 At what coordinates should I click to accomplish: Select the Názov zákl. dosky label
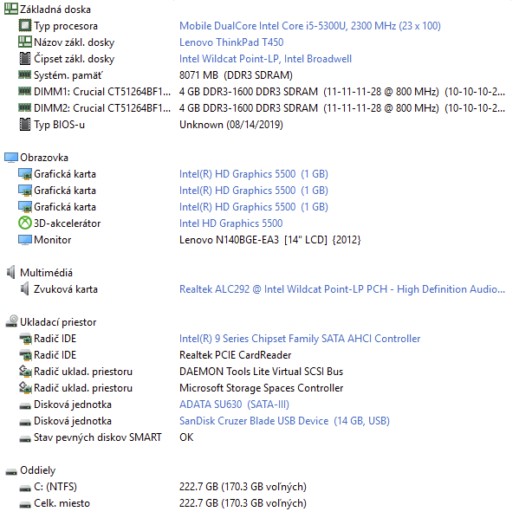(x=74, y=42)
